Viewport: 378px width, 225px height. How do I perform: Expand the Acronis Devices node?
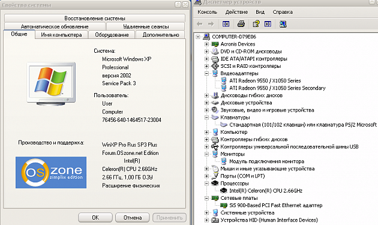[x=206, y=44]
